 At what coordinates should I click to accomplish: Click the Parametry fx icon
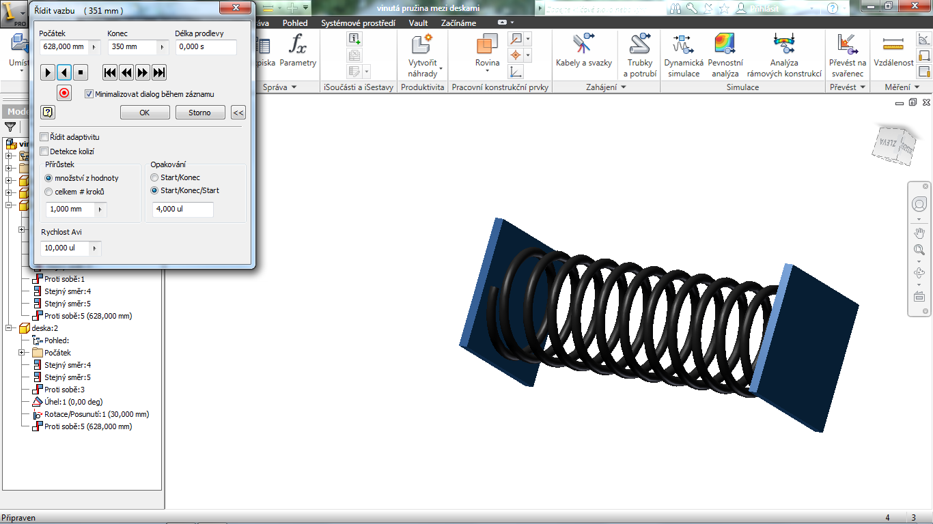click(x=298, y=45)
